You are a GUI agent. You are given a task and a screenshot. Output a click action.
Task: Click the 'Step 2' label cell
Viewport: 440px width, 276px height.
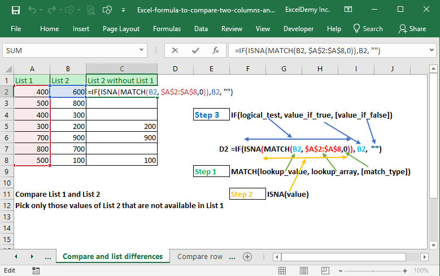(x=247, y=194)
